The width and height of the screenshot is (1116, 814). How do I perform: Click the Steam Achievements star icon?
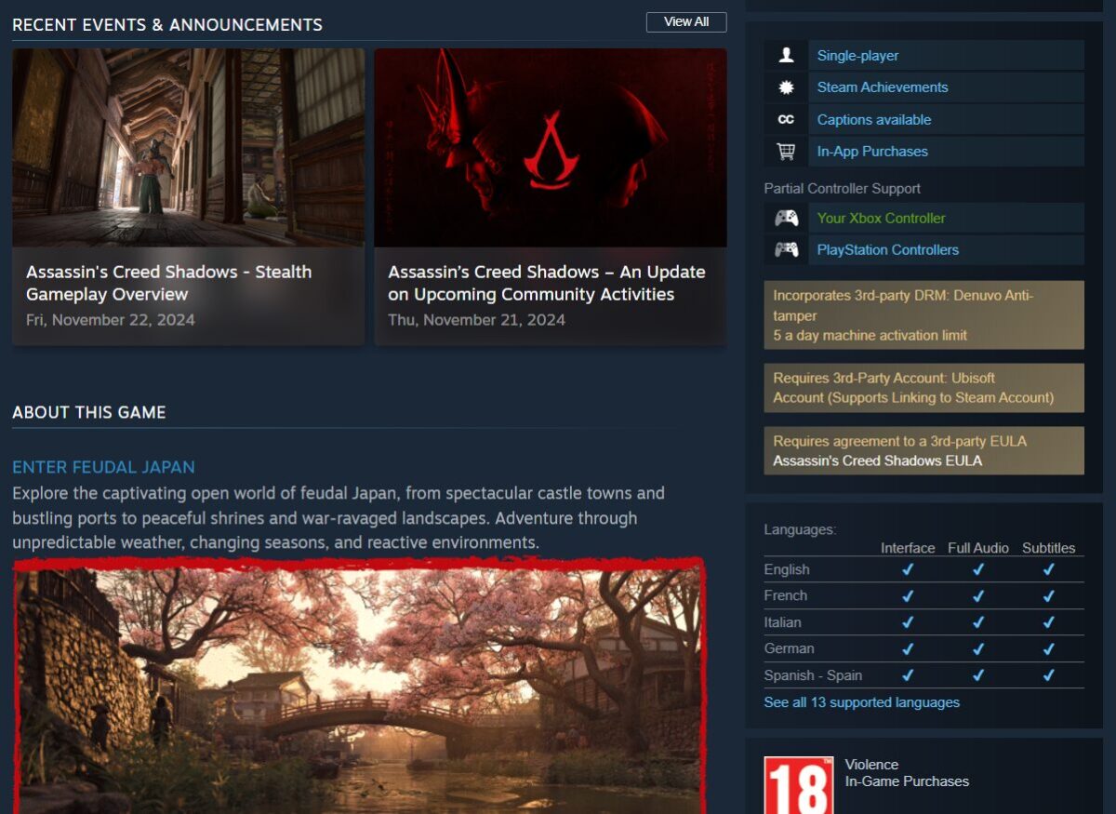tap(786, 87)
